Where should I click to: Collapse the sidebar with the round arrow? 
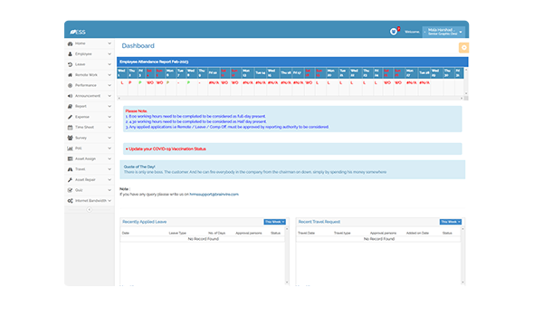[90, 209]
